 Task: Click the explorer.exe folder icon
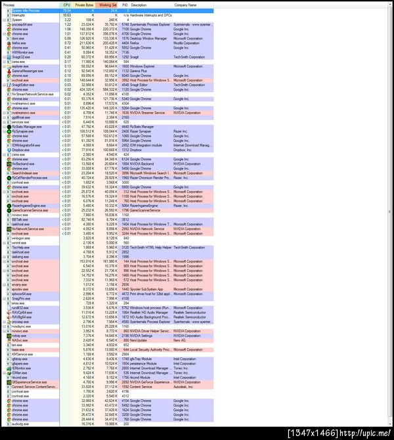[x=9, y=66]
